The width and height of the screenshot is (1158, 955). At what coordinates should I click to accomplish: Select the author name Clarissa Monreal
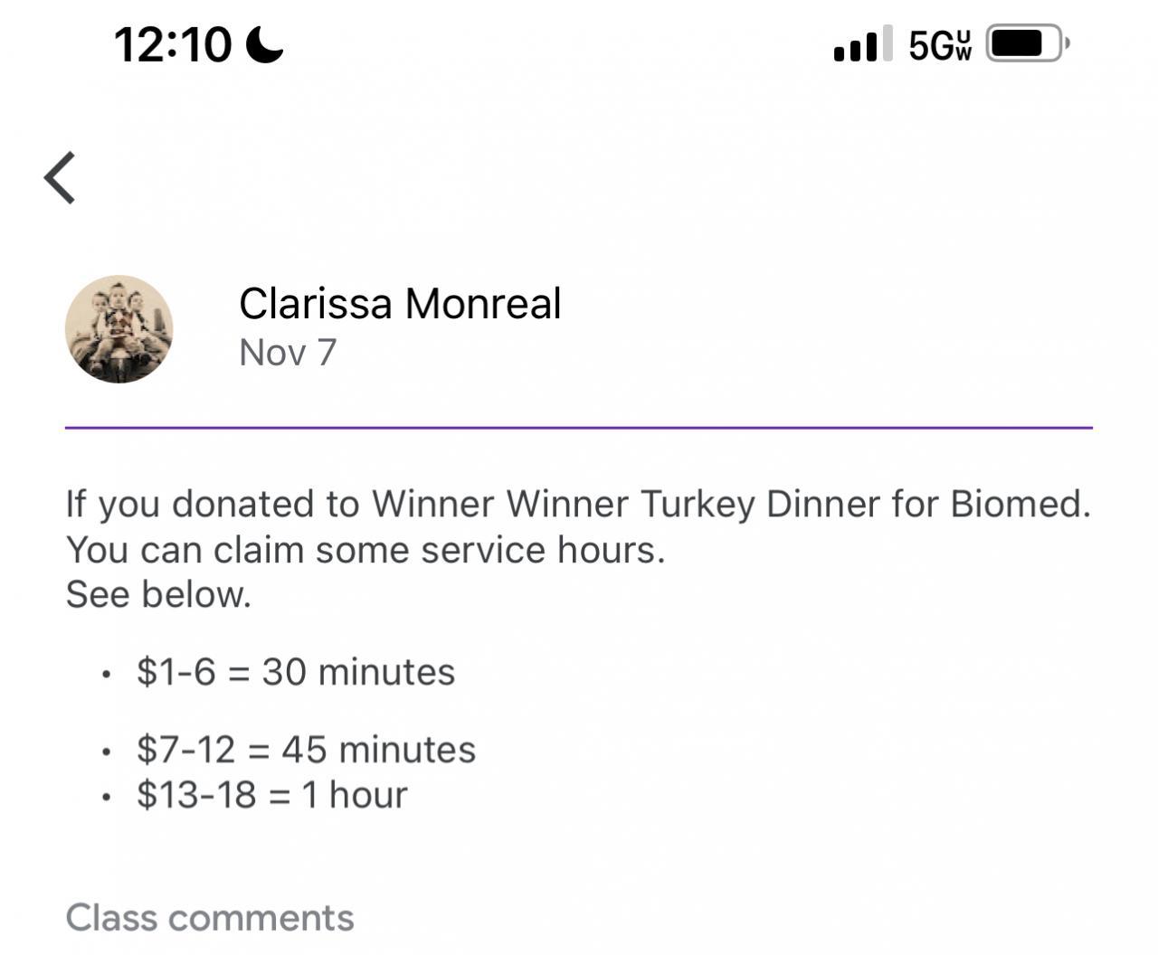coord(400,304)
